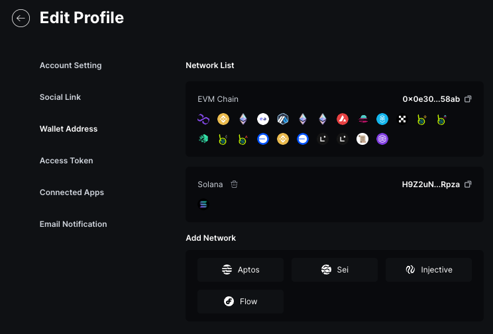Screen dimensions: 493x334
Task: Click the blue Fantom network icon
Action: pyautogui.click(x=382, y=119)
